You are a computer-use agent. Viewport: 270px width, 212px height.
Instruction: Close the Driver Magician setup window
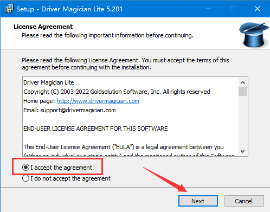pyautogui.click(x=258, y=9)
